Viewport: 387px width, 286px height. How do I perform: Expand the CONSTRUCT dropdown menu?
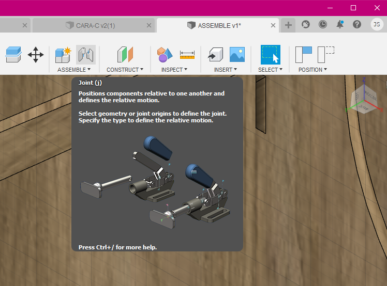125,70
